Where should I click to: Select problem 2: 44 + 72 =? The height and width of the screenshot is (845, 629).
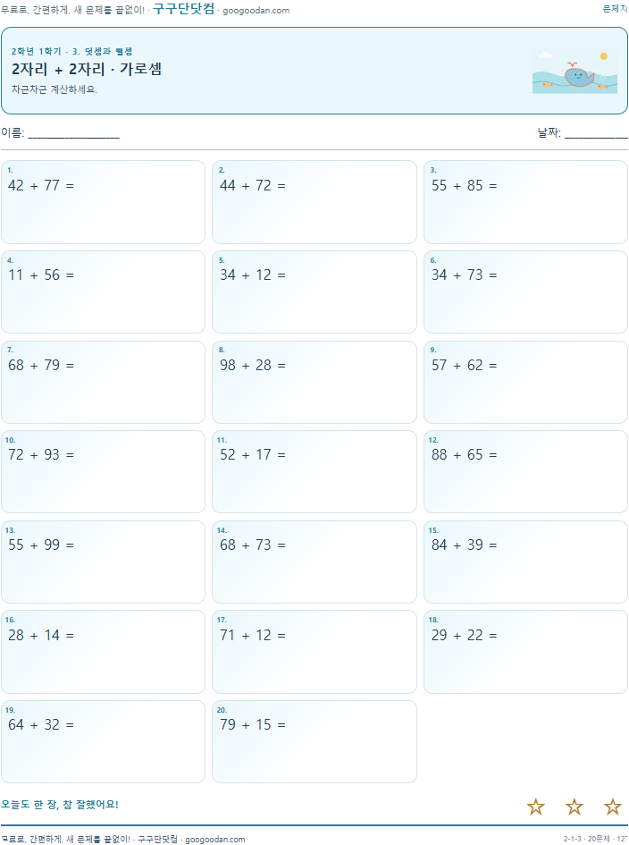point(314,202)
